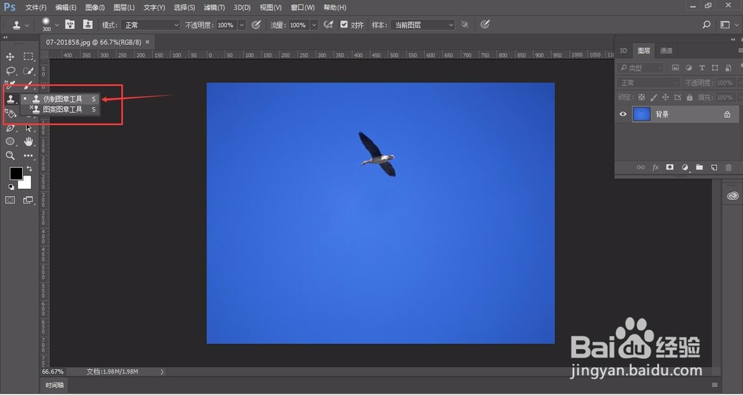Add a layer style fx

coord(655,167)
